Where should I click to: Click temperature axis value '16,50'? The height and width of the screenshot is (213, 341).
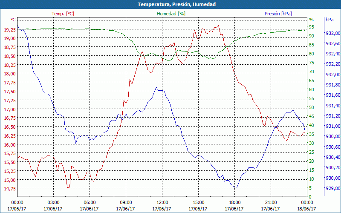[10, 127]
